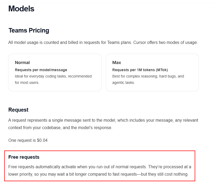Click the "$0.04" price value

(42, 140)
